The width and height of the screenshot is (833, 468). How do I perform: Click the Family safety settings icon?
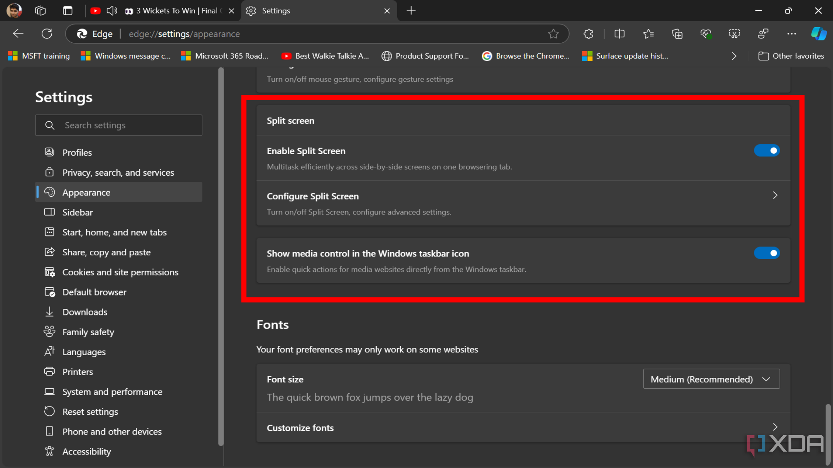click(x=51, y=331)
